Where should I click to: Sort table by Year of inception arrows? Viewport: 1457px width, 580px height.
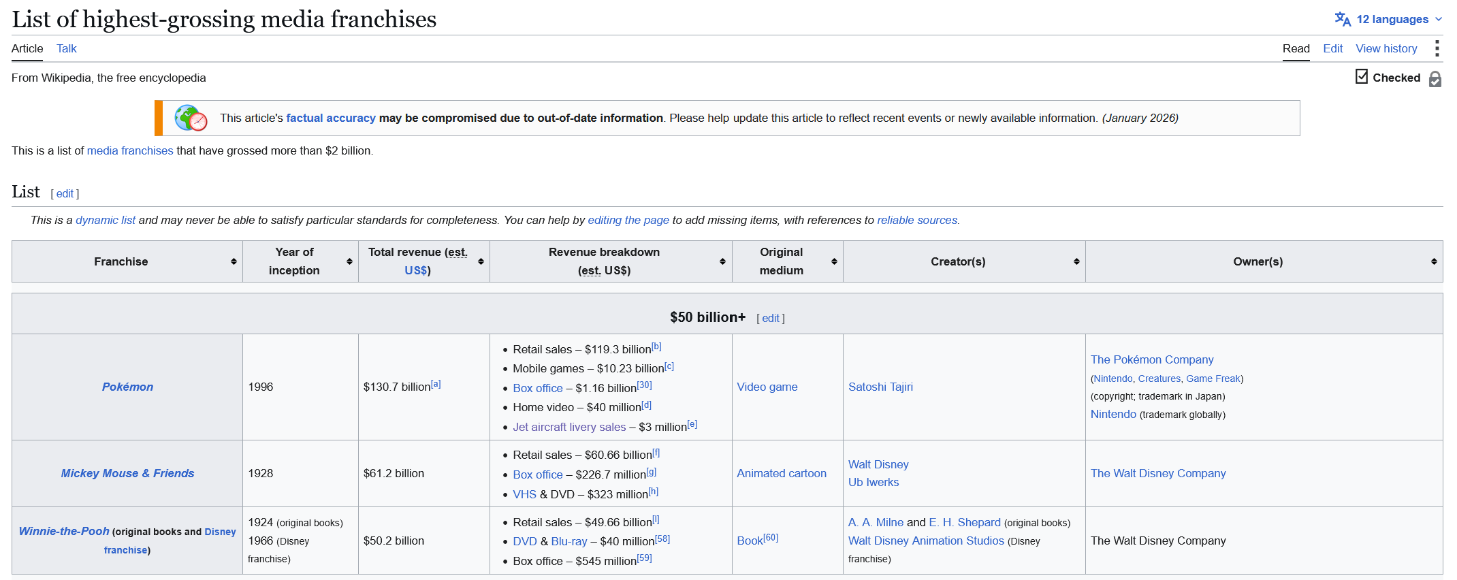(349, 261)
